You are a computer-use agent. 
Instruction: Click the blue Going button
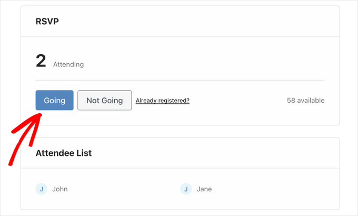pyautogui.click(x=54, y=100)
